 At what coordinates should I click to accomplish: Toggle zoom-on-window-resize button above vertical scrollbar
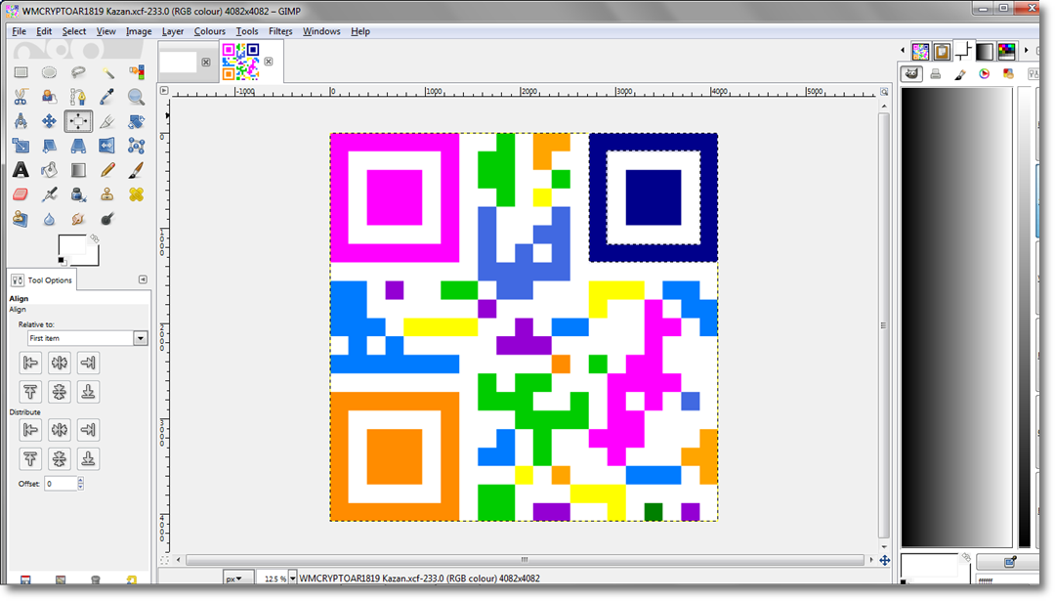tap(884, 92)
